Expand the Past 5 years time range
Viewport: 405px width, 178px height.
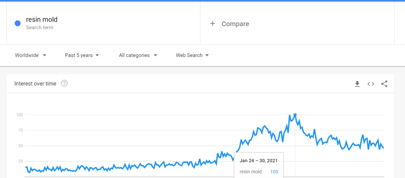[82, 55]
